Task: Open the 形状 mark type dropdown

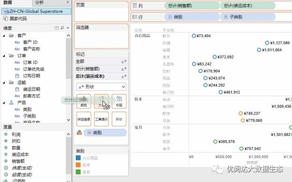Action: (x=101, y=87)
